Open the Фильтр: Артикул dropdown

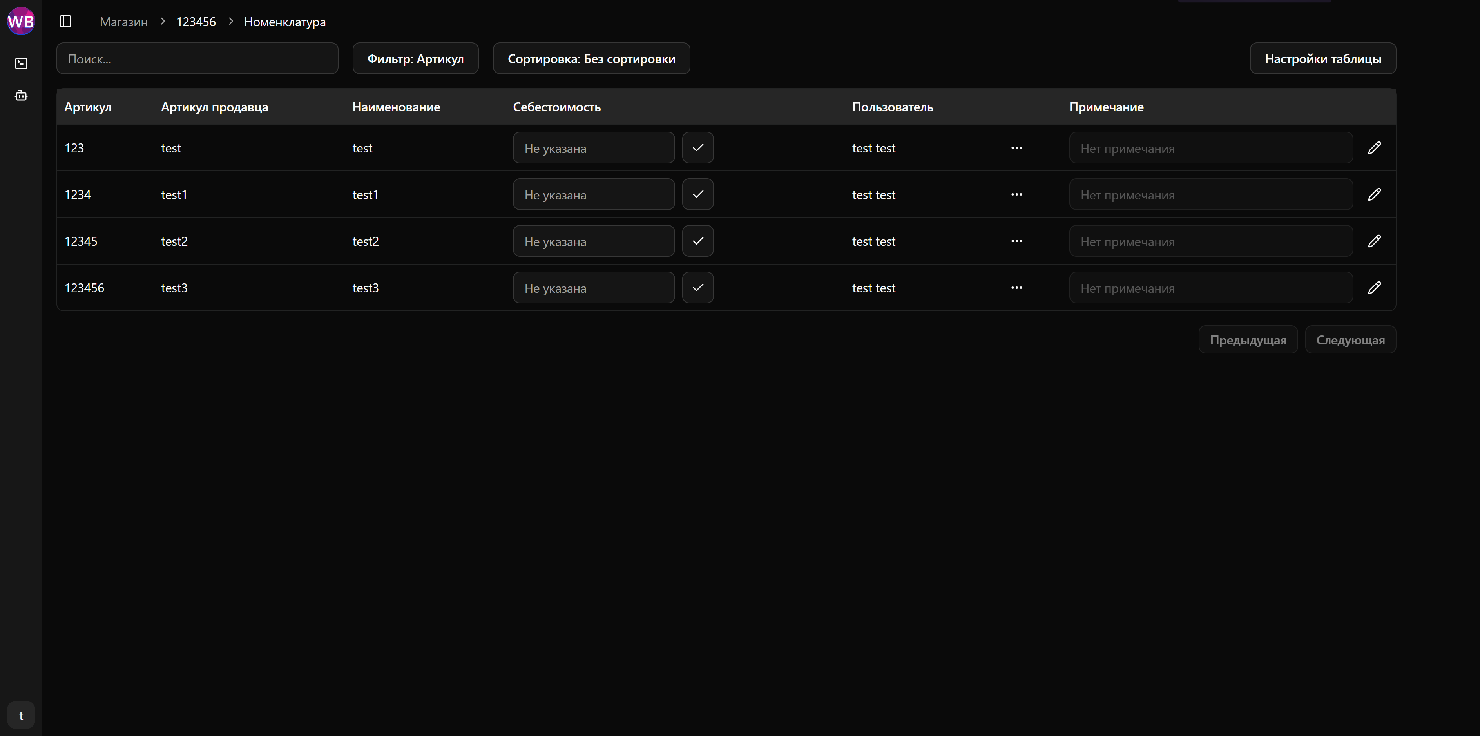(415, 59)
